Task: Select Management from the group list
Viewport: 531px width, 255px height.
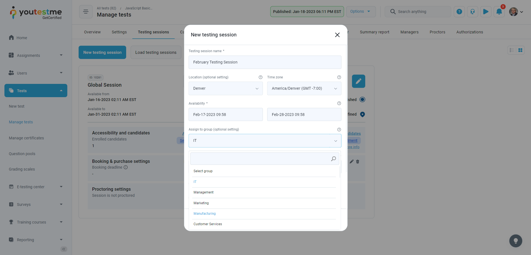Action: [203, 192]
